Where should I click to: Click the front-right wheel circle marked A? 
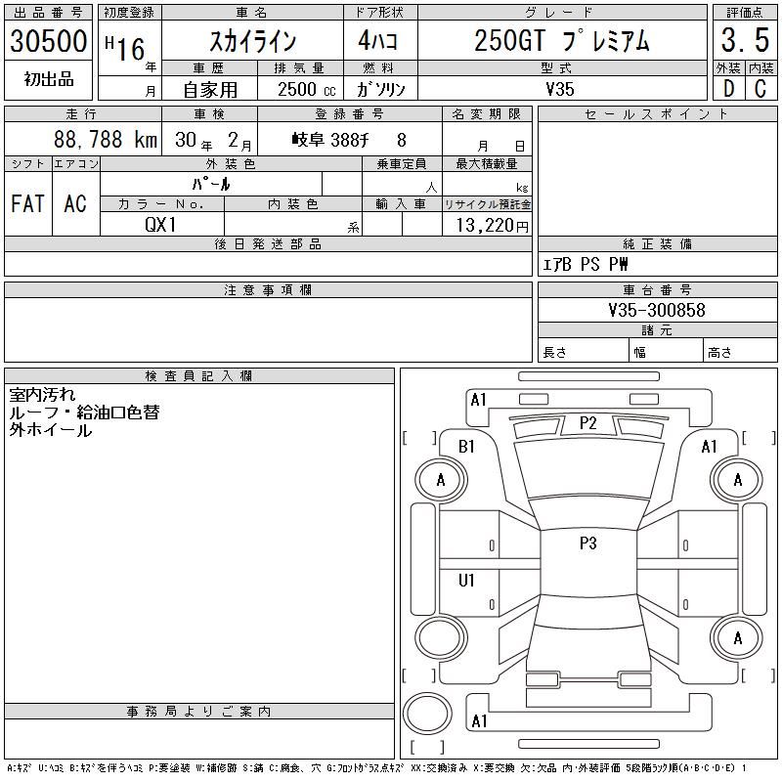click(x=737, y=480)
